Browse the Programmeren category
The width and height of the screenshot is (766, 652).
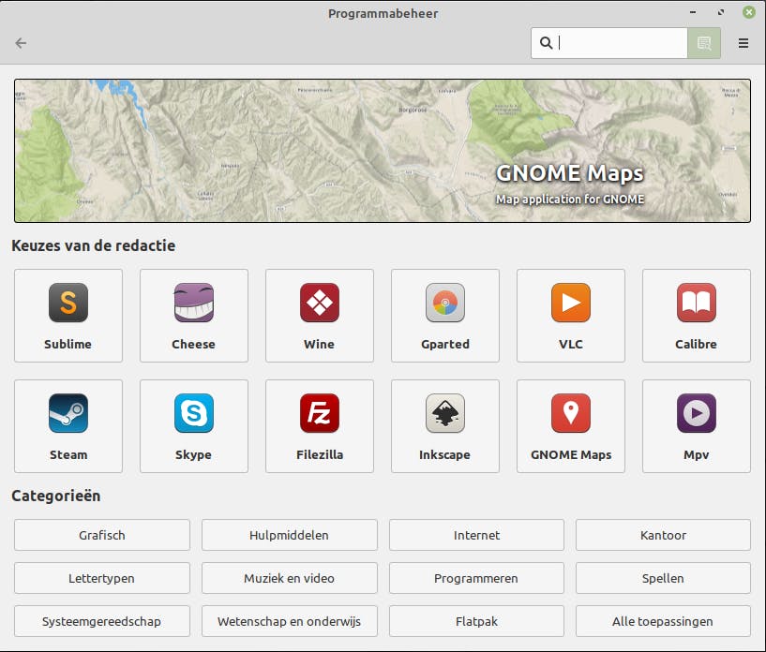click(x=476, y=578)
